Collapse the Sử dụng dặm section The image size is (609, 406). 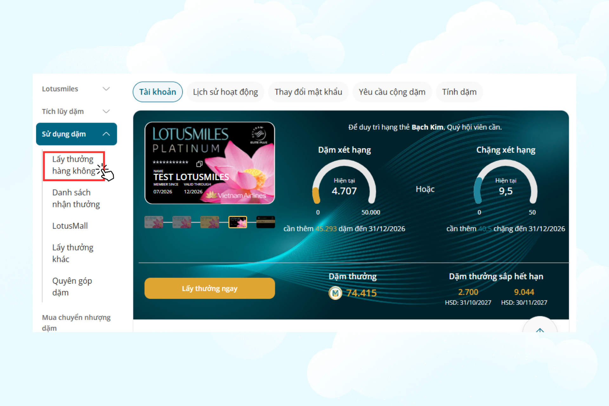click(x=76, y=134)
